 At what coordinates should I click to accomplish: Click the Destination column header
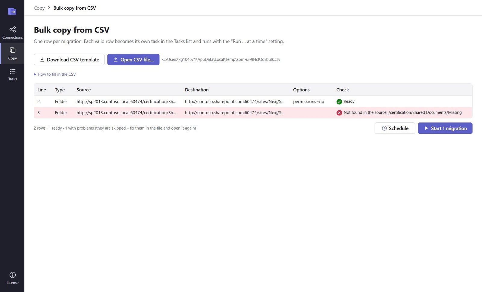tap(197, 90)
